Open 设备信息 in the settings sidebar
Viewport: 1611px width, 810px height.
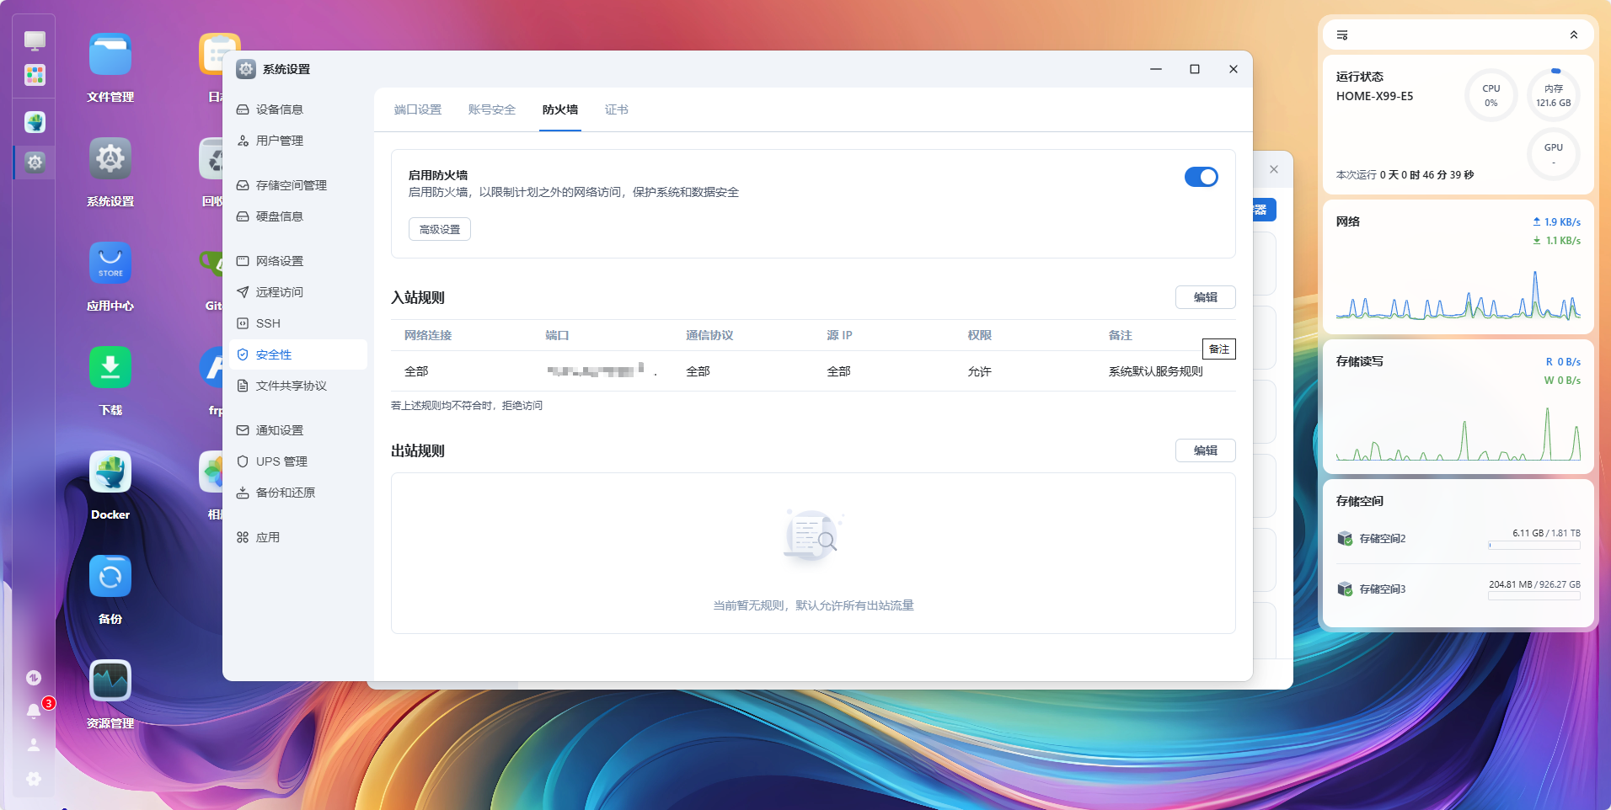coord(298,109)
